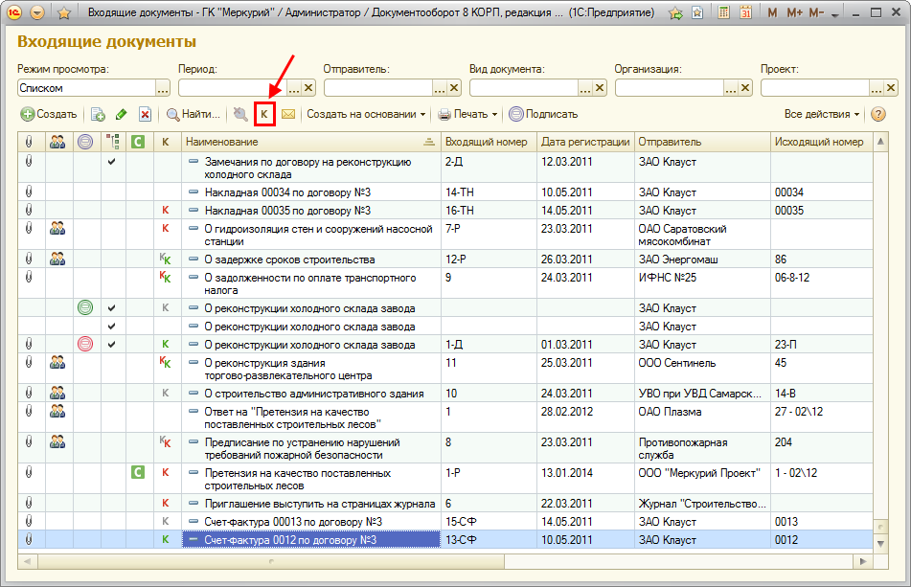911x587 pixels.
Task: Click the envelope mail icon in toolbar
Action: pyautogui.click(x=287, y=114)
